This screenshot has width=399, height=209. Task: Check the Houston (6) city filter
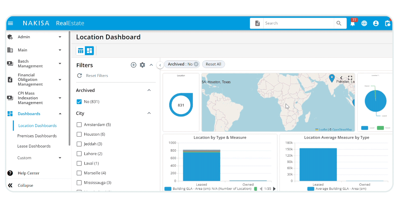tap(79, 134)
